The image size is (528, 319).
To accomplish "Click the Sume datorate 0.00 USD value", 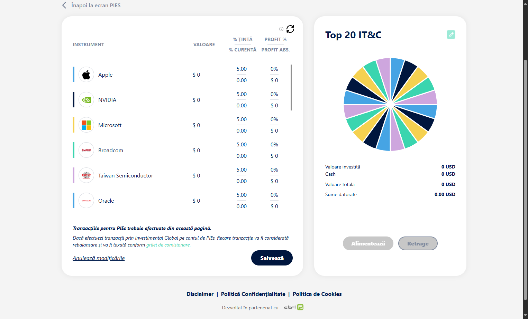I will tap(445, 194).
